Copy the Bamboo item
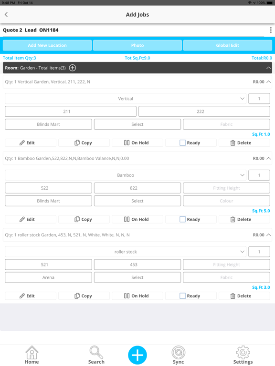 (84, 219)
